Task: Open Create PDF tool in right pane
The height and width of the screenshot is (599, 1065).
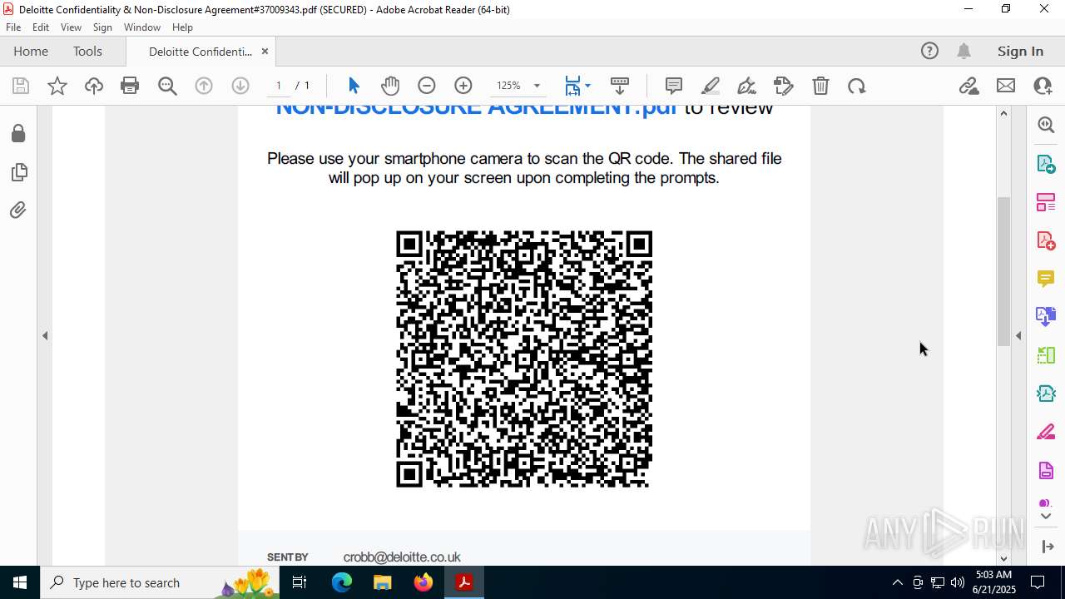Action: pos(1046,240)
